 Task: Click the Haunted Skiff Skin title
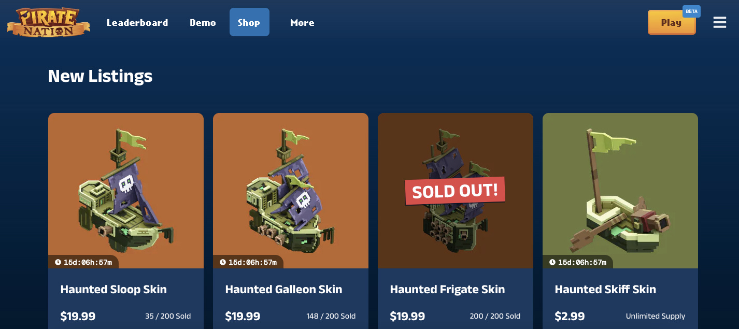[605, 289]
